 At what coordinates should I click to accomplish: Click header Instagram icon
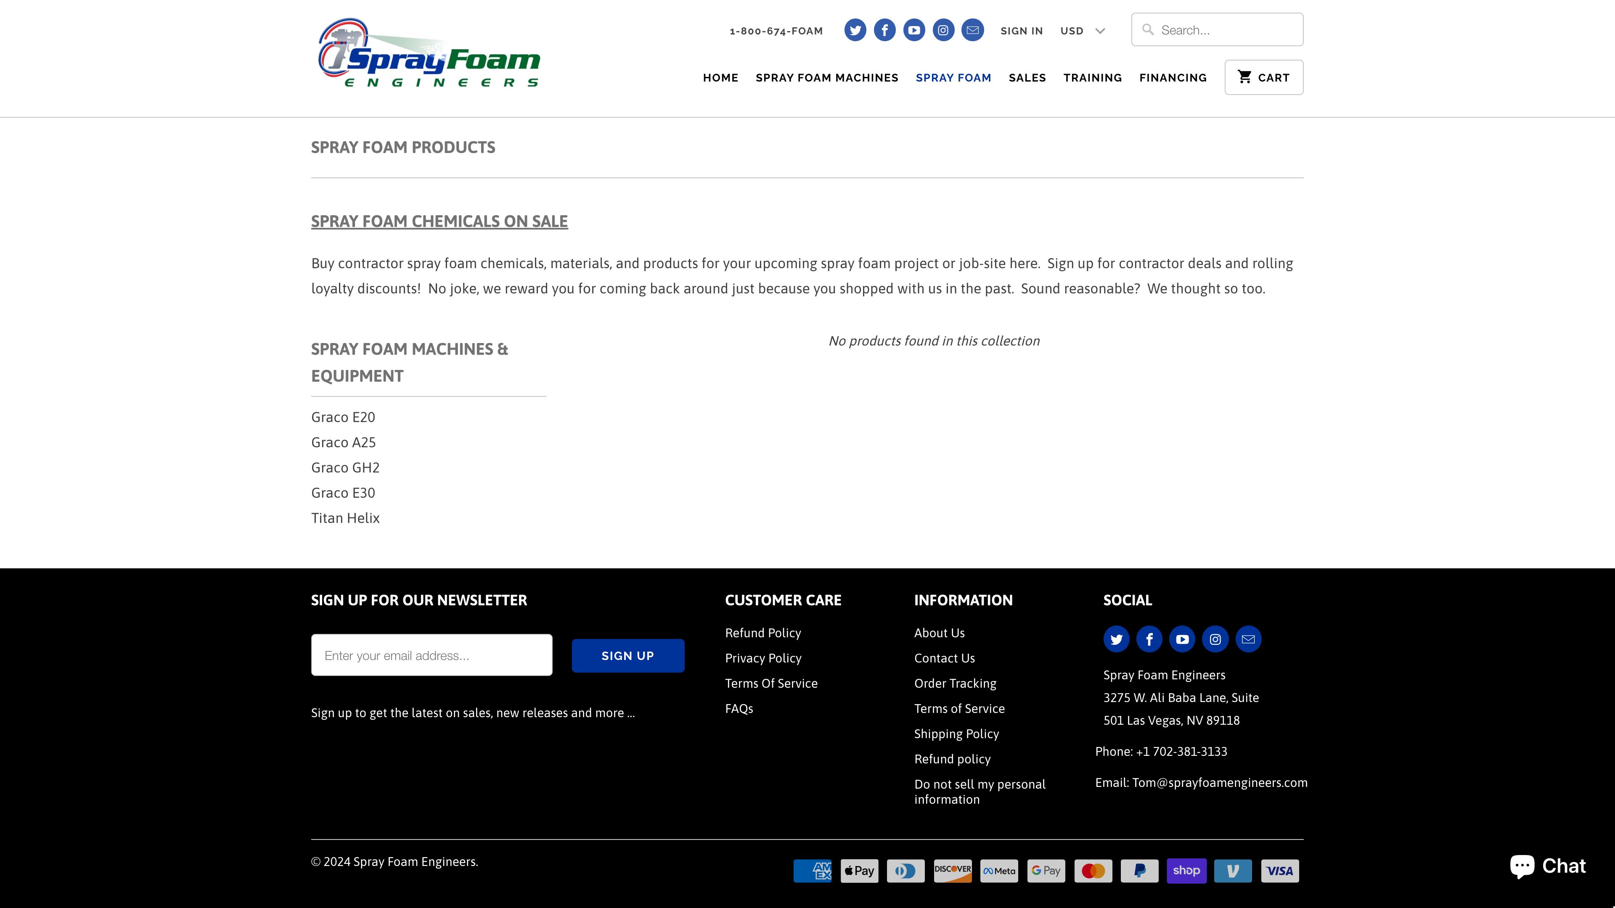[x=943, y=30]
